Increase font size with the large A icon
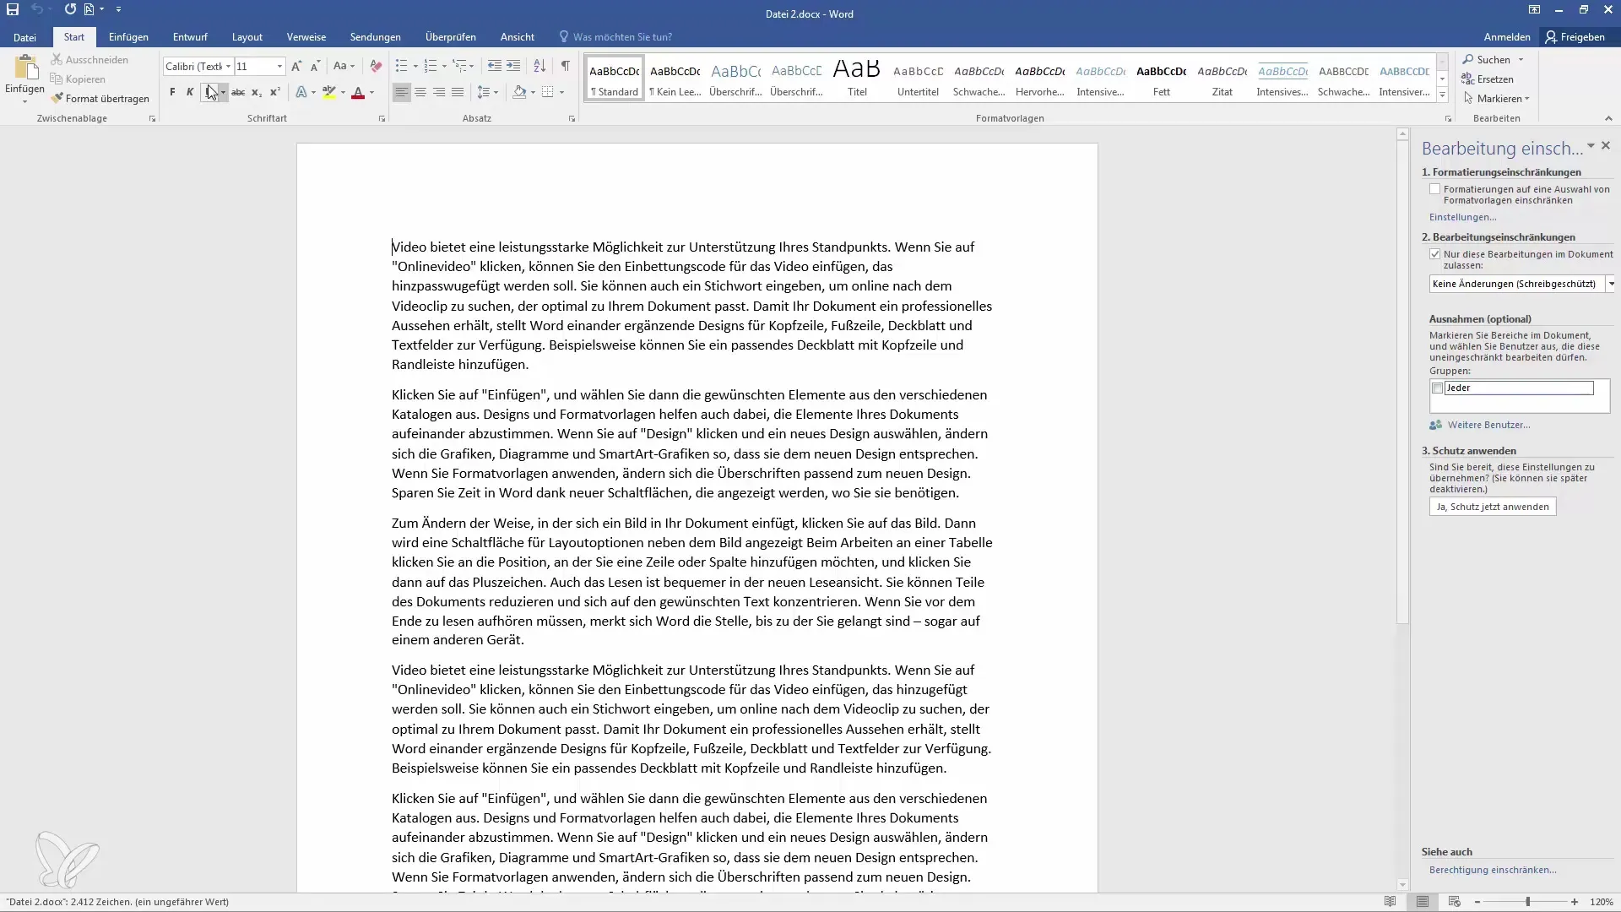This screenshot has height=912, width=1621. pyautogui.click(x=296, y=66)
